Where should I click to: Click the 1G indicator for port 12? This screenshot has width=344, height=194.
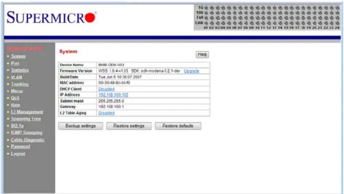pos(269,8)
